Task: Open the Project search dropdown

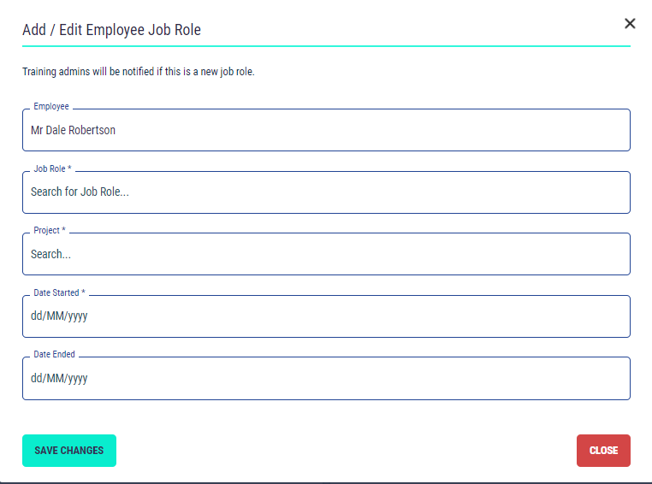Action: coord(326,254)
